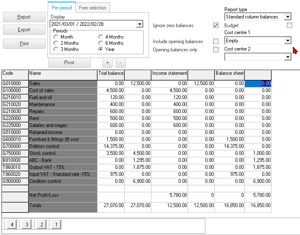Expand the Display date range dropdown
Viewport: 300px width, 235px height.
(140, 24)
